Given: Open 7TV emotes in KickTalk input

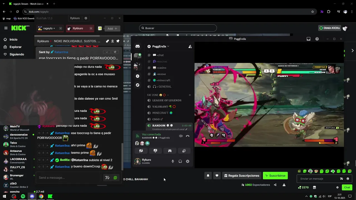Looking at the screenshot, I should [107, 178].
